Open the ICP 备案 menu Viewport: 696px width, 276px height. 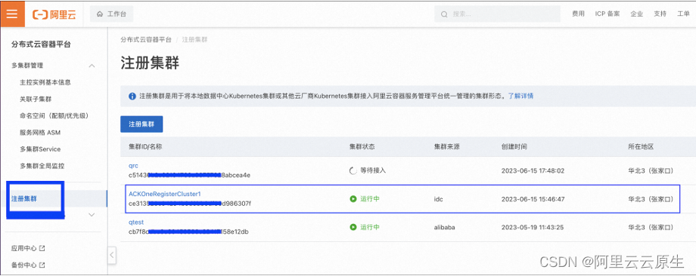[607, 14]
